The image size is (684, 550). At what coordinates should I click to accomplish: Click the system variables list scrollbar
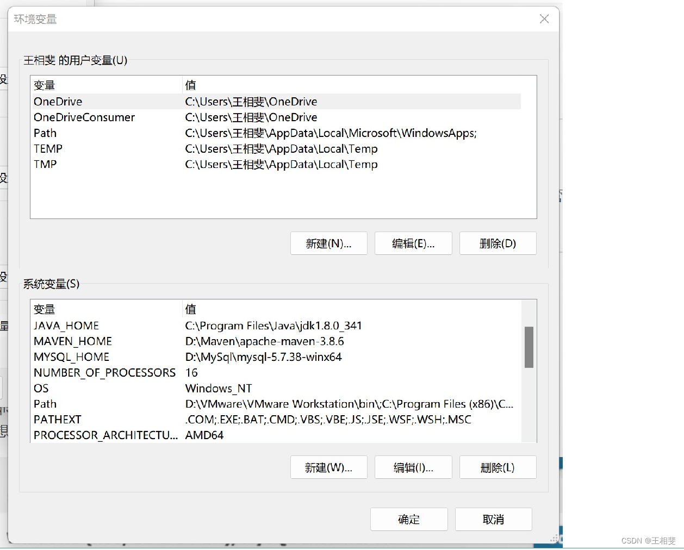point(528,346)
